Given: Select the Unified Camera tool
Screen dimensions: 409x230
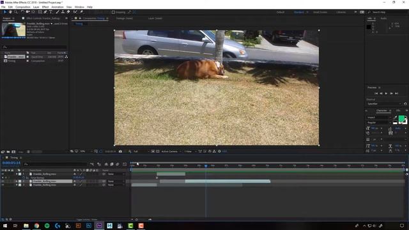Looking at the screenshot, I should click(27, 12).
